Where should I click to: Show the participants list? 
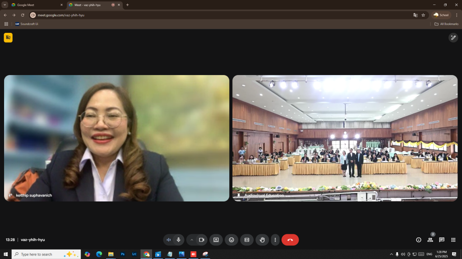(430, 240)
